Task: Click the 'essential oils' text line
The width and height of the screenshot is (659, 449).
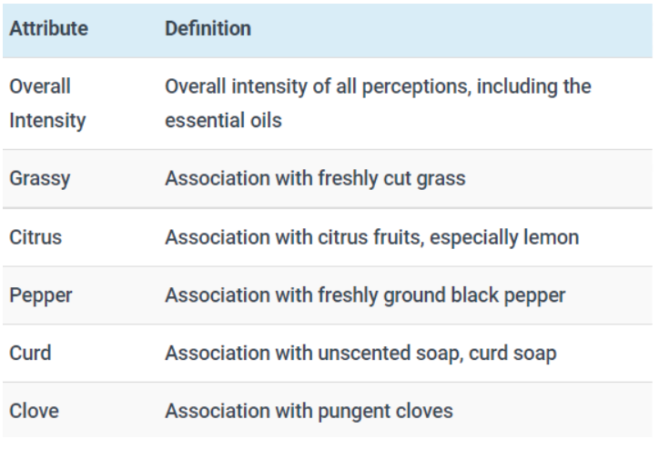Action: coord(223,121)
